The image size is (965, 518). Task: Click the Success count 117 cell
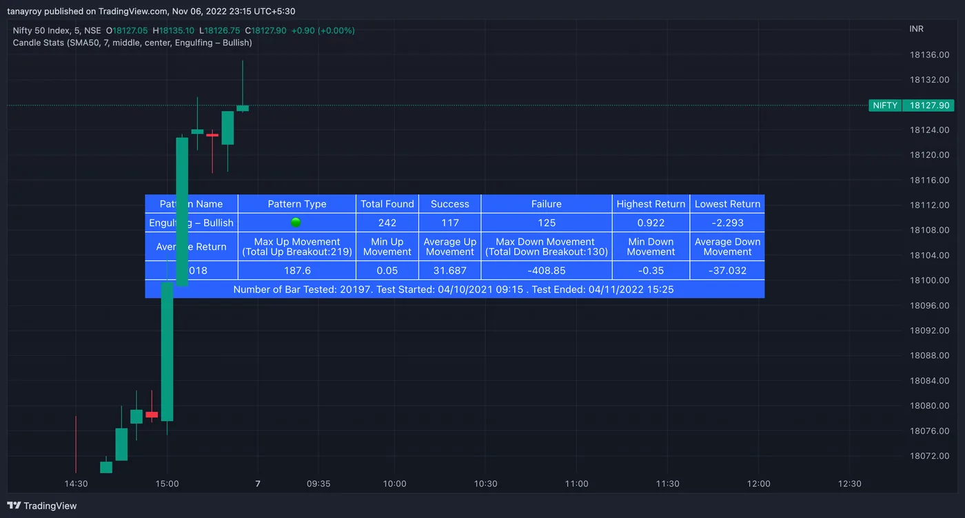click(450, 223)
